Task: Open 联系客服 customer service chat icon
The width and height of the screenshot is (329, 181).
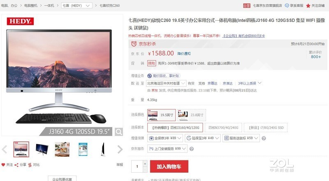Action: [x=287, y=5]
